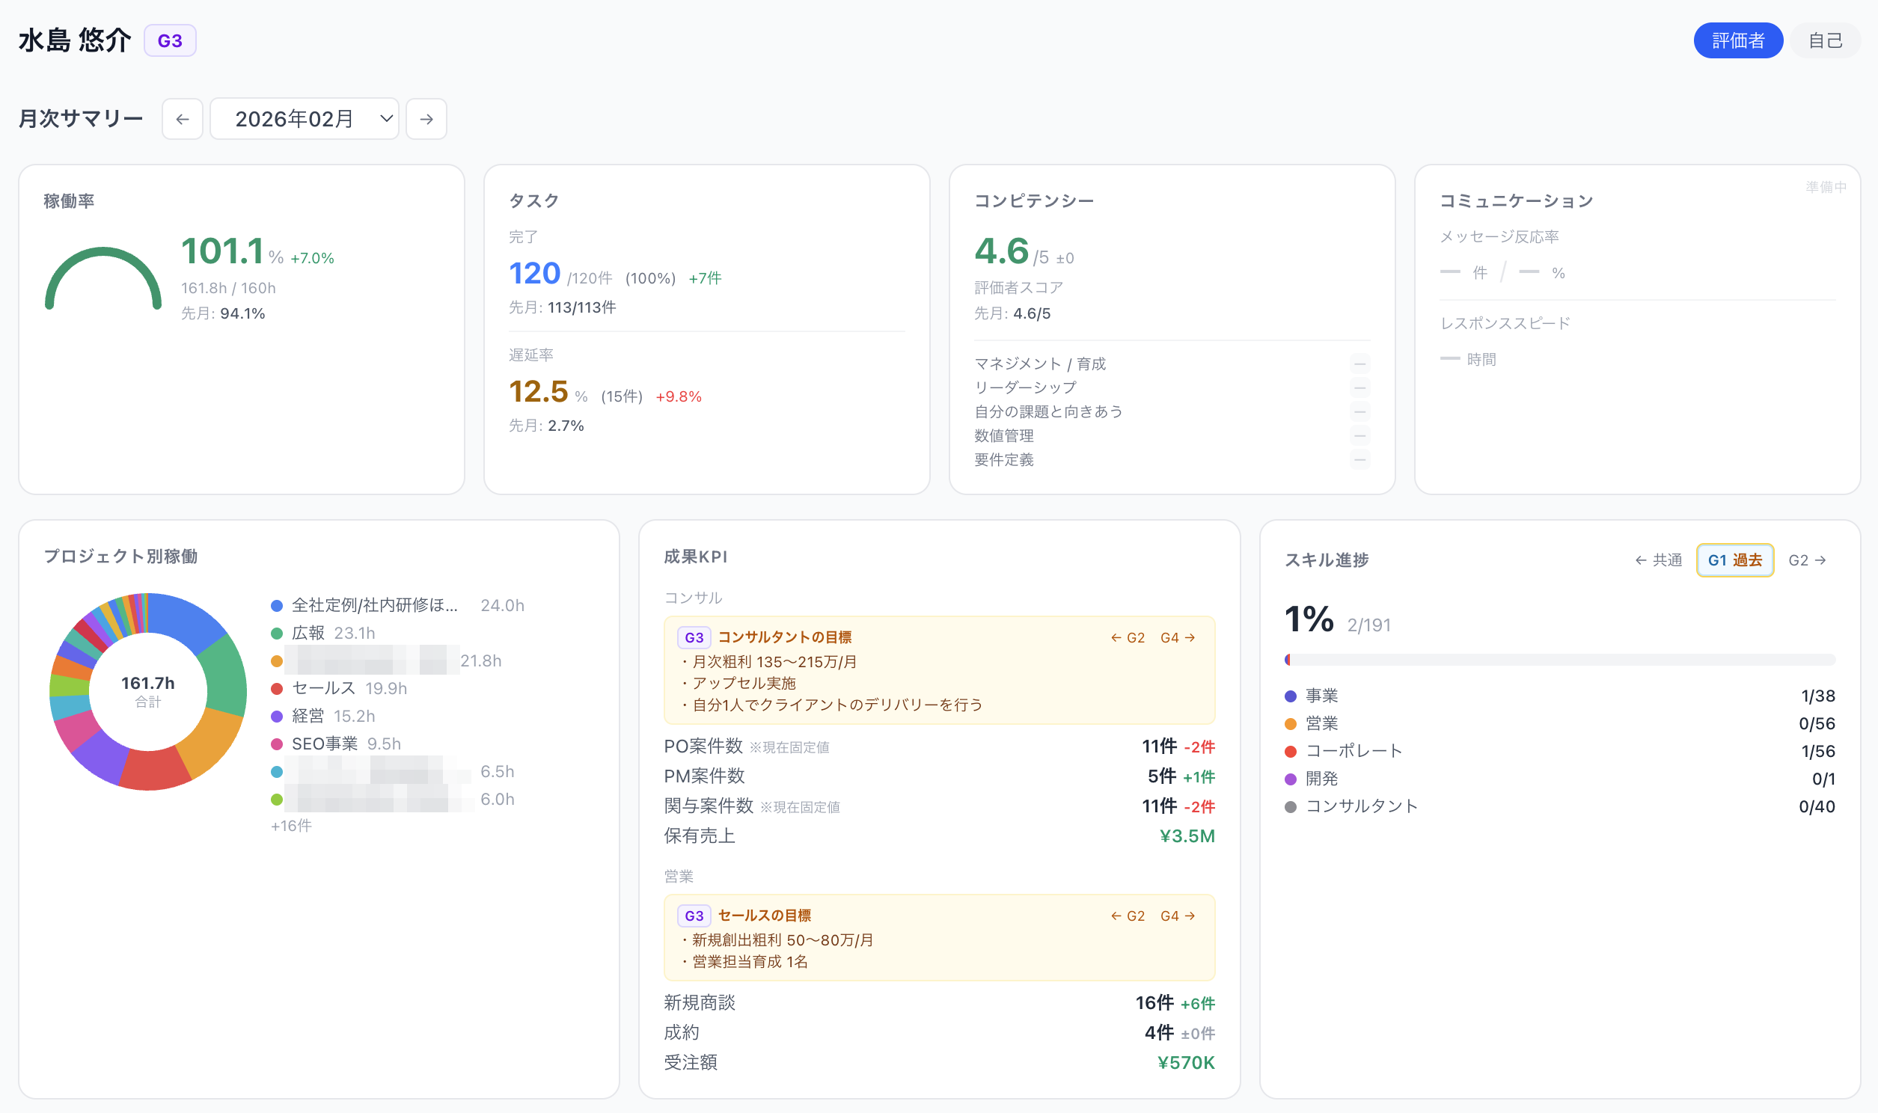Click the 先月: 94.1% text

click(223, 313)
